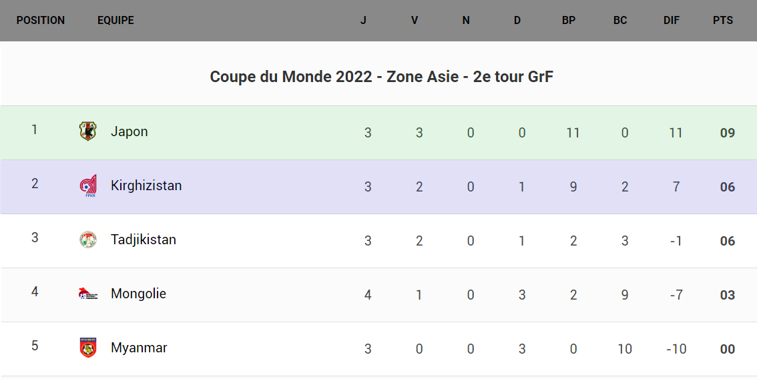
Task: Click the BP column header
Action: tap(569, 20)
